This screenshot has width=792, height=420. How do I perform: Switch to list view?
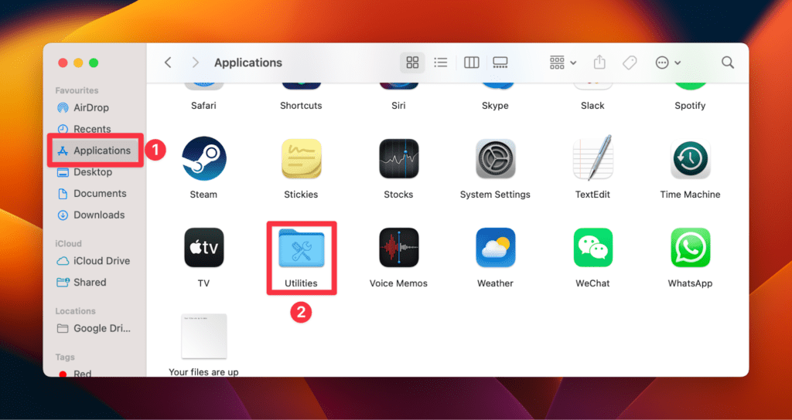pyautogui.click(x=441, y=63)
